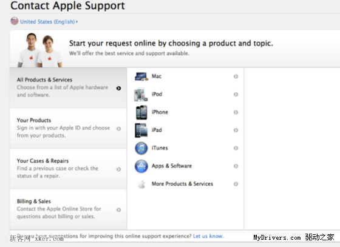Expand the iPhone row arrow
Image resolution: width=340 pixels, height=247 pixels.
pos(236,112)
